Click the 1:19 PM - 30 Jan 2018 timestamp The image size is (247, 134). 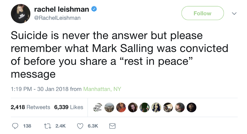click(x=40, y=89)
